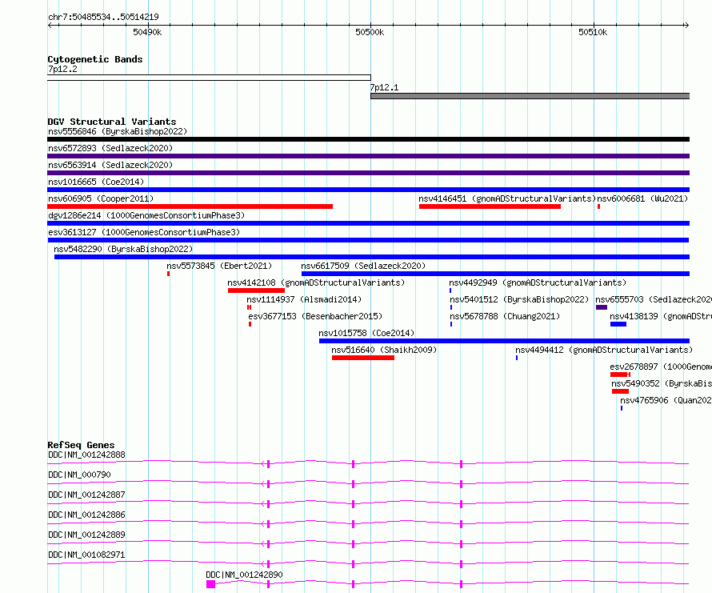Click the red nsv606905 (Cooper2011) bar

[190, 206]
